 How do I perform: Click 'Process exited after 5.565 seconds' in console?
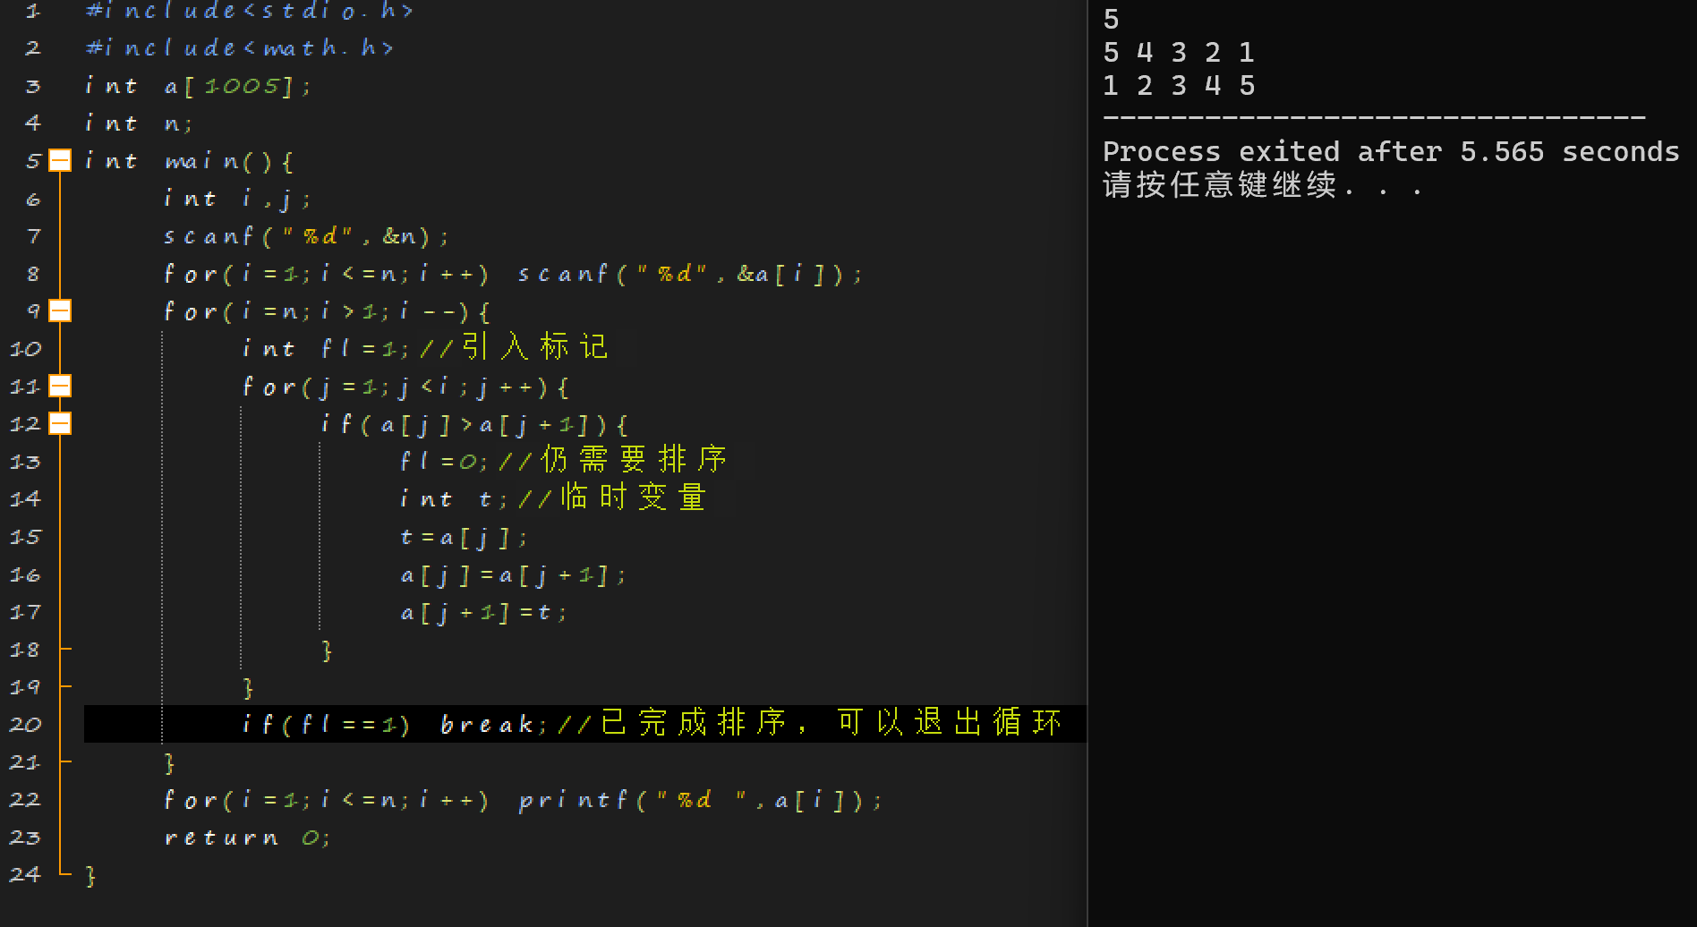click(x=1391, y=152)
